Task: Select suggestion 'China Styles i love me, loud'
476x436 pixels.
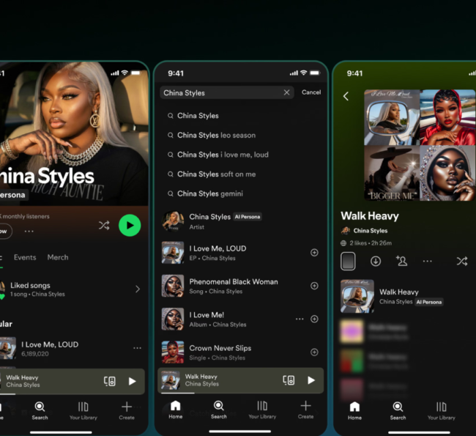Action: pyautogui.click(x=218, y=155)
